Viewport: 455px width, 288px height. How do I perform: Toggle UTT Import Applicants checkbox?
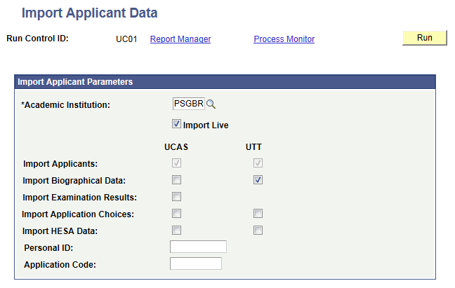258,163
